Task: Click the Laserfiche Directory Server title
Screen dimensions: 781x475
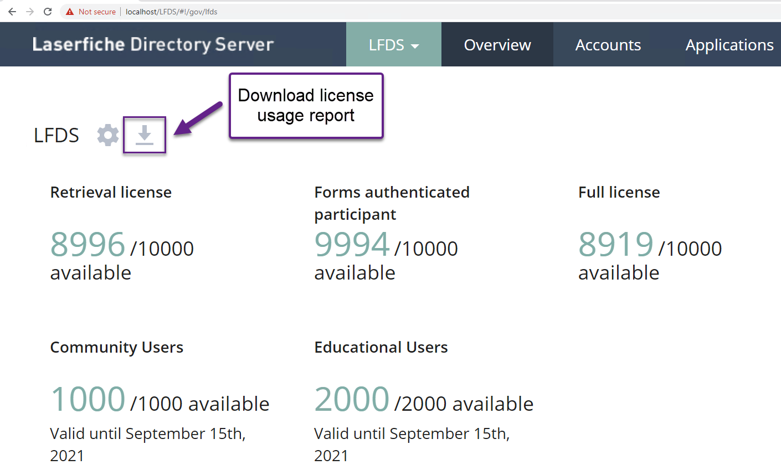Action: tap(153, 44)
